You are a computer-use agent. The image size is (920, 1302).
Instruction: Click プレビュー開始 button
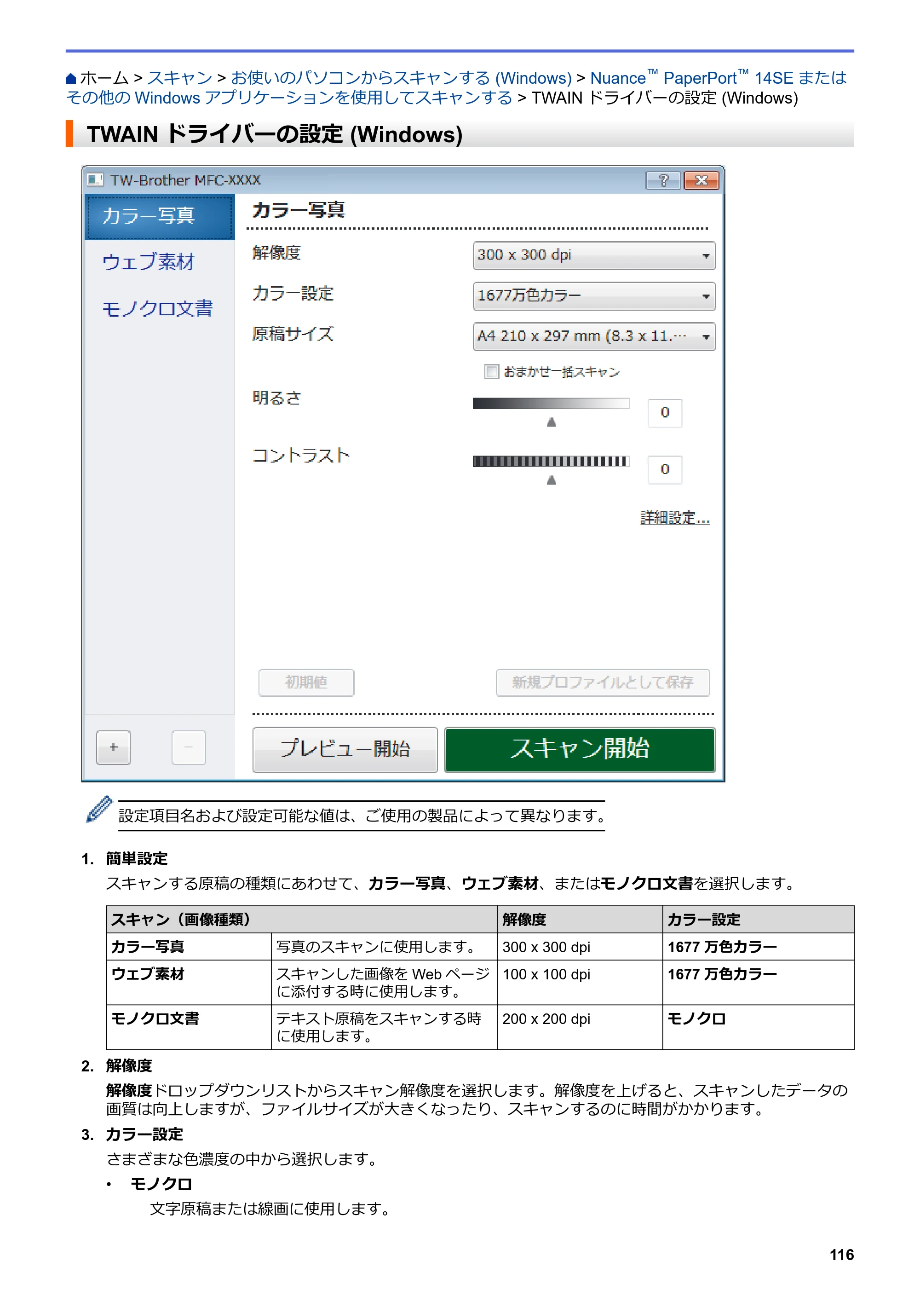click(345, 750)
